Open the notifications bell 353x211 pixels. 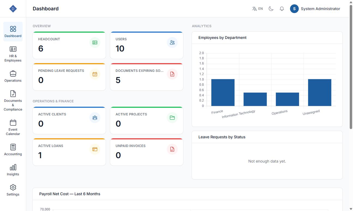coord(282,9)
